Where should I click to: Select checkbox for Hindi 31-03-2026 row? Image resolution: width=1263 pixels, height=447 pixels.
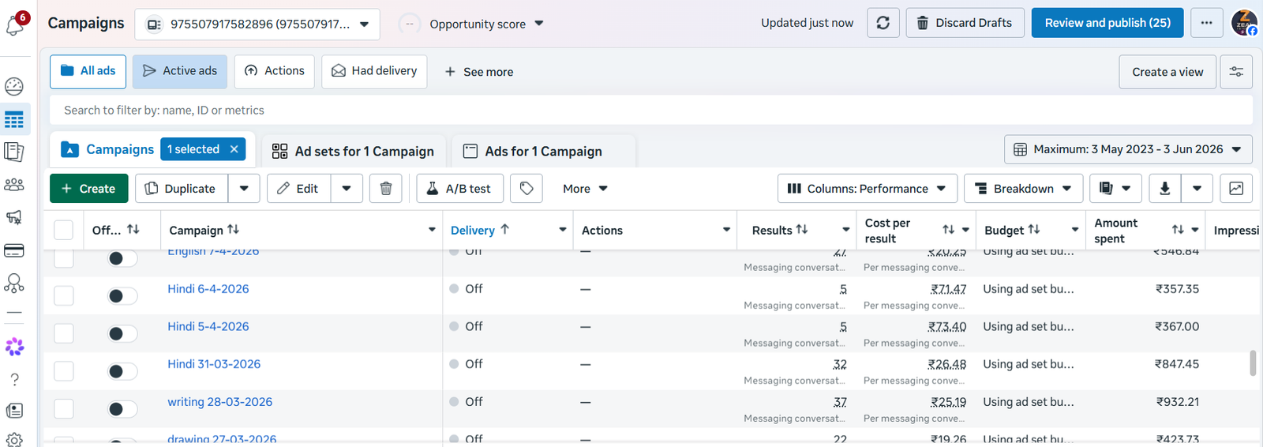(x=63, y=371)
